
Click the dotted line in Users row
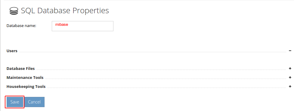pos(153,52)
